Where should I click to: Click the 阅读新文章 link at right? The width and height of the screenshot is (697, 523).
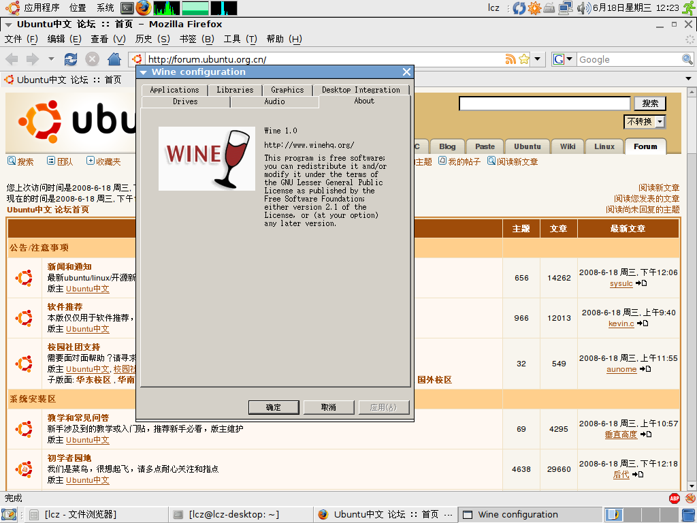pos(659,188)
